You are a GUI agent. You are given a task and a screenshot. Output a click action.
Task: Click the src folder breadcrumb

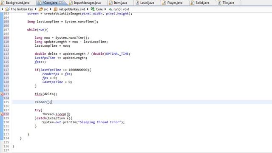point(46,9)
